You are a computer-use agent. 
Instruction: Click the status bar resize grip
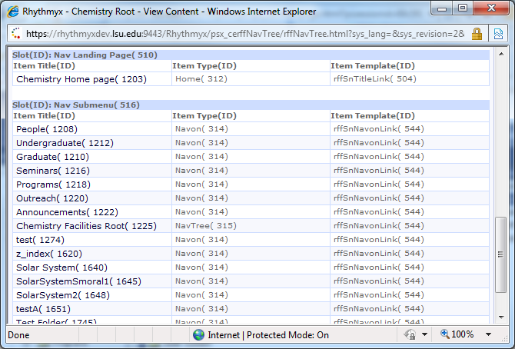(505, 338)
